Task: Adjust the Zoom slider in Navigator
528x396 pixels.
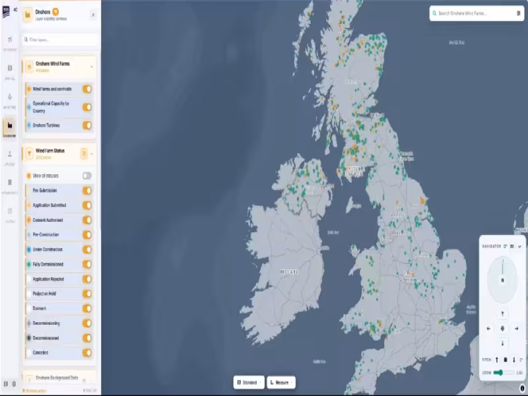Action: pos(504,372)
